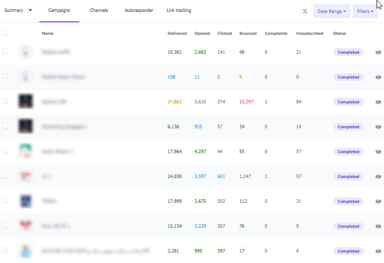Open the Link tracking tab
Viewport: 384px width, 263px height.
click(179, 10)
